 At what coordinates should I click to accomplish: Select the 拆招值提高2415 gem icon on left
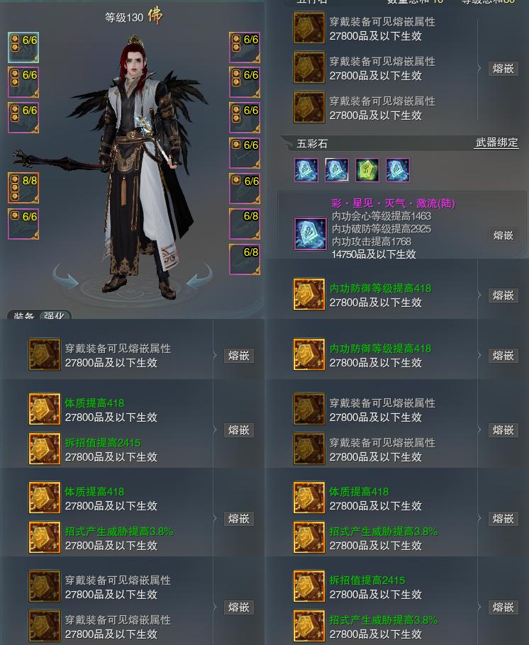[x=45, y=449]
